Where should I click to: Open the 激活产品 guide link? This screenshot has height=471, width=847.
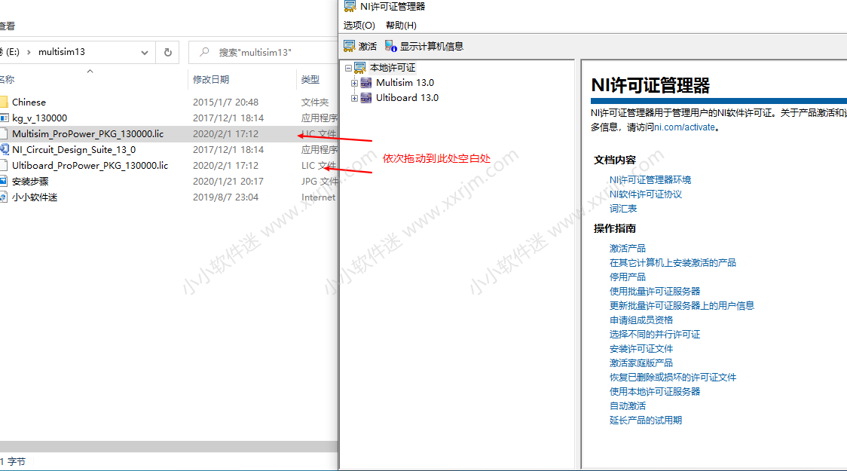(x=628, y=249)
